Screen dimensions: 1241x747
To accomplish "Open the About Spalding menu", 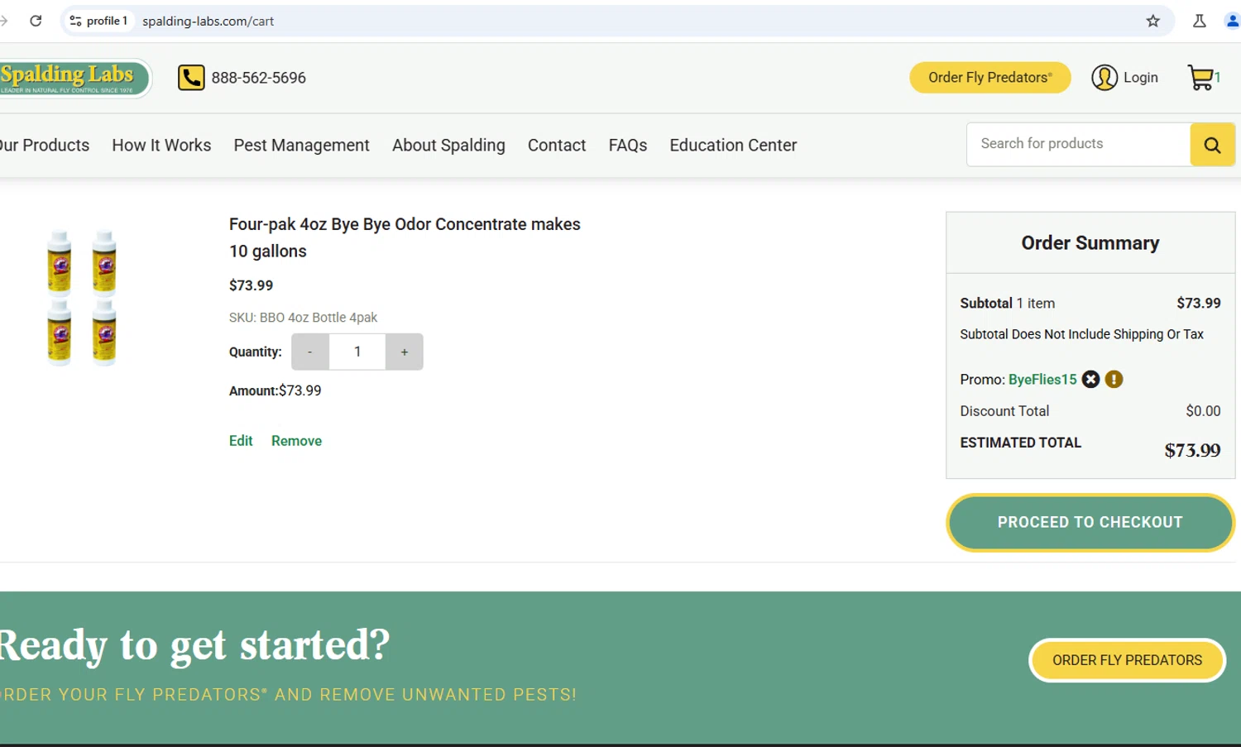I will [448, 145].
